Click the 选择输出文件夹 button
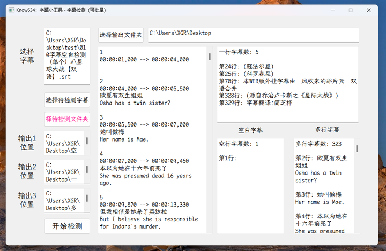This screenshot has height=251, width=386. pos(121,35)
